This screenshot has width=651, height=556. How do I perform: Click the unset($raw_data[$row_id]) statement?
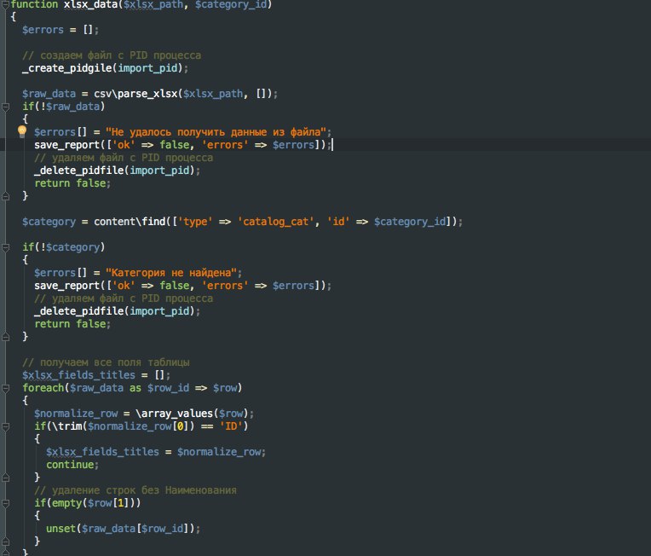[124, 529]
